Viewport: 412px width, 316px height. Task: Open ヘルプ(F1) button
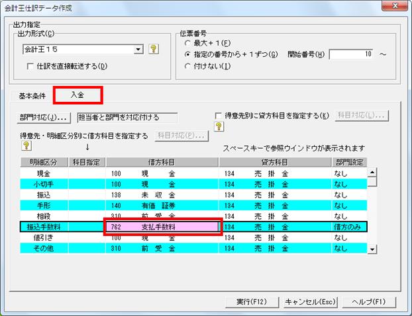(369, 302)
